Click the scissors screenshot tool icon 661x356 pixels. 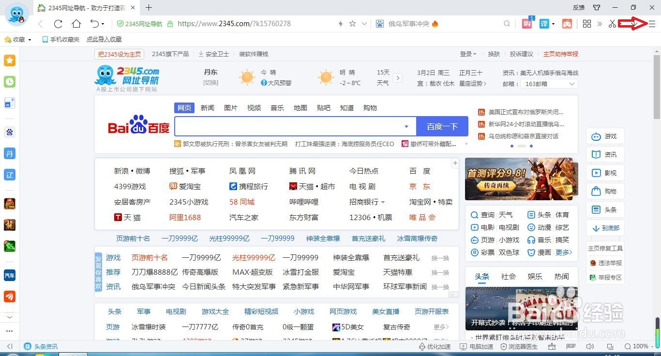(613, 23)
